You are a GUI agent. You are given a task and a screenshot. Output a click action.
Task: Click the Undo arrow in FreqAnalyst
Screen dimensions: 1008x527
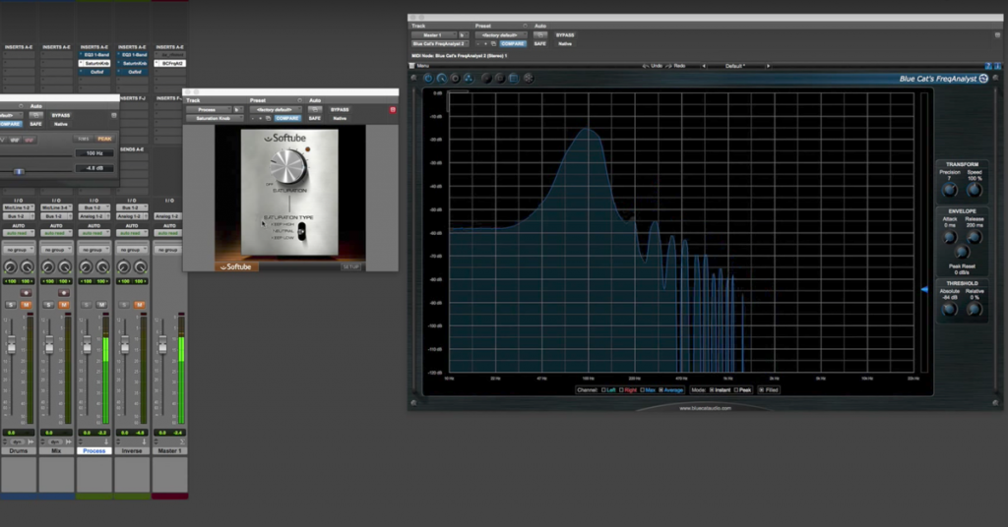point(646,66)
